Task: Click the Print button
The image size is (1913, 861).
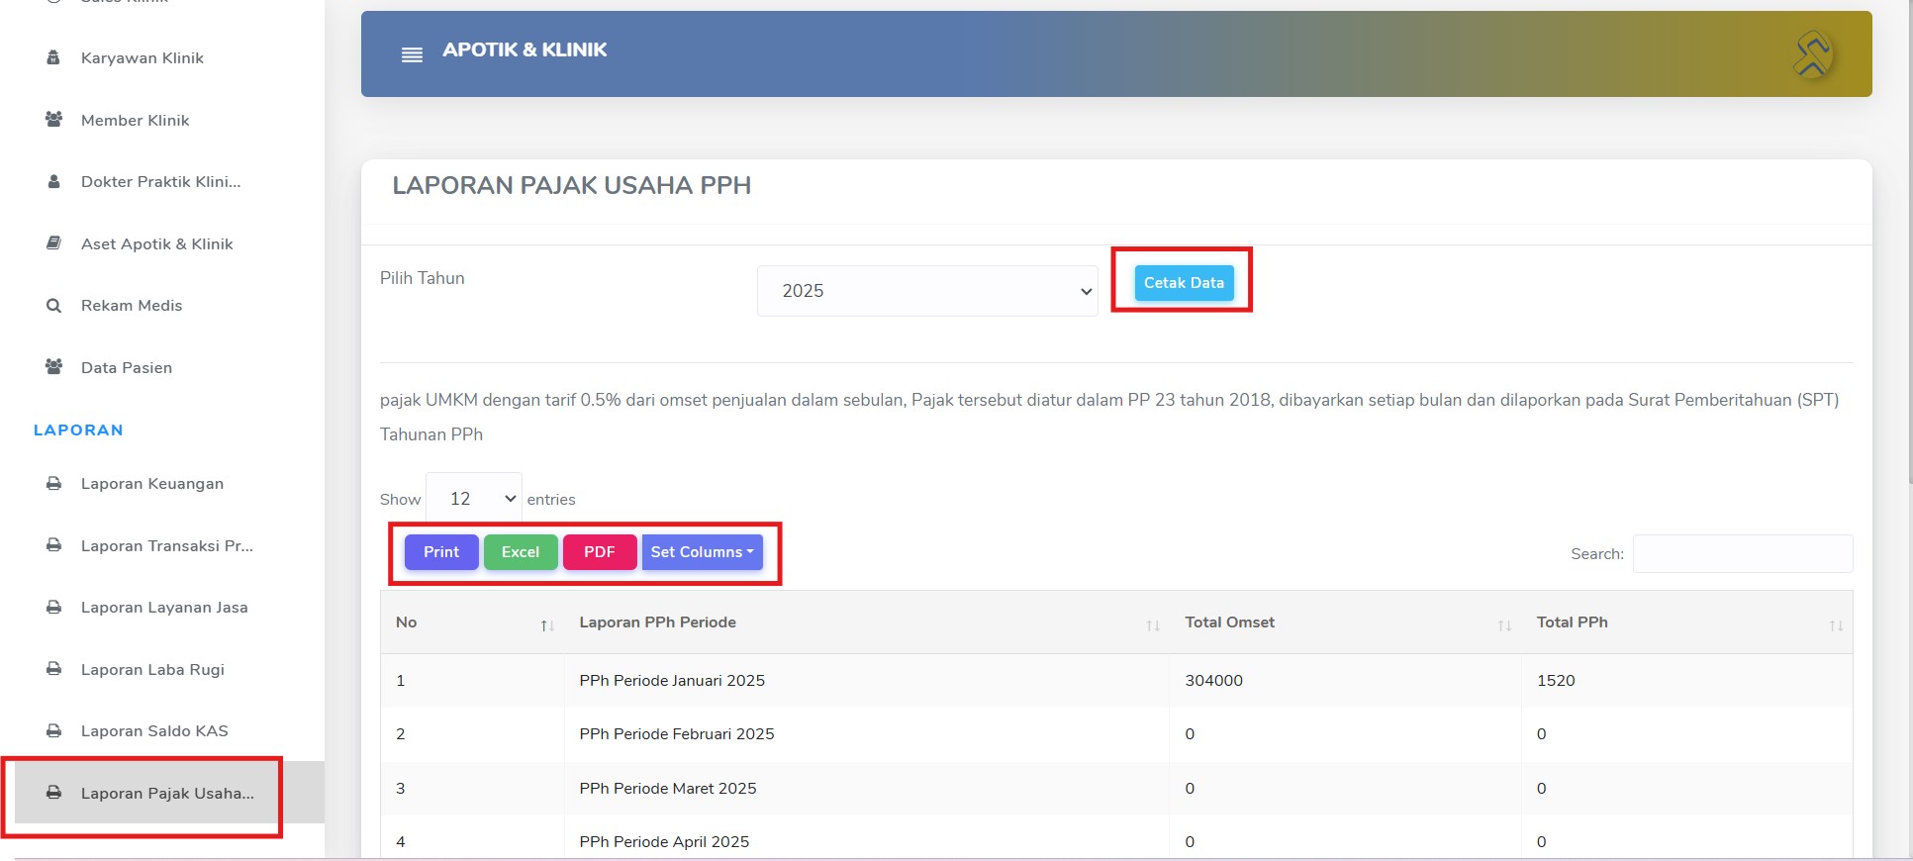Action: 441,552
